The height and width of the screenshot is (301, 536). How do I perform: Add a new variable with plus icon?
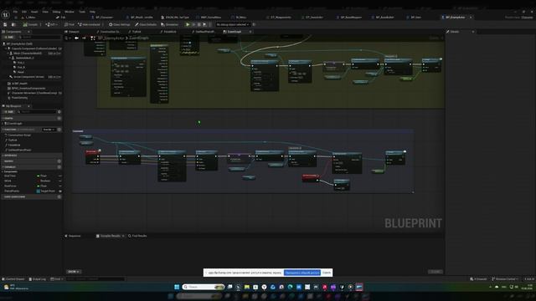coord(59,167)
